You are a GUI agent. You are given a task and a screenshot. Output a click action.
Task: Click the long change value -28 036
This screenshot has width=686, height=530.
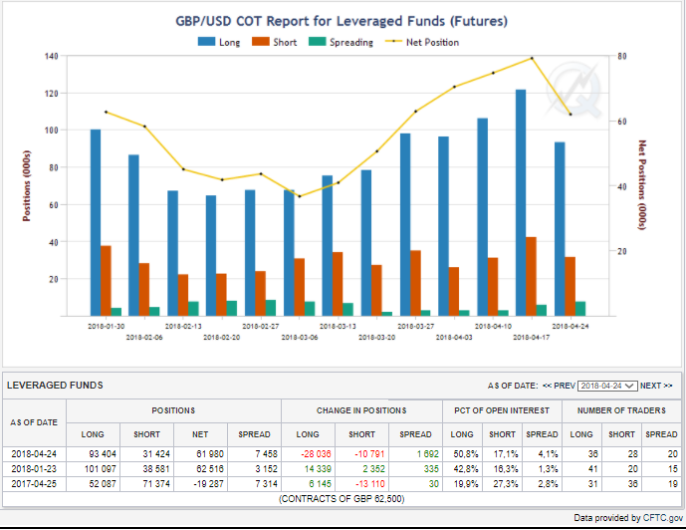click(316, 454)
